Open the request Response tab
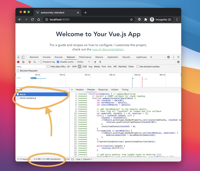The height and width of the screenshot is (171, 200). pos(103,90)
